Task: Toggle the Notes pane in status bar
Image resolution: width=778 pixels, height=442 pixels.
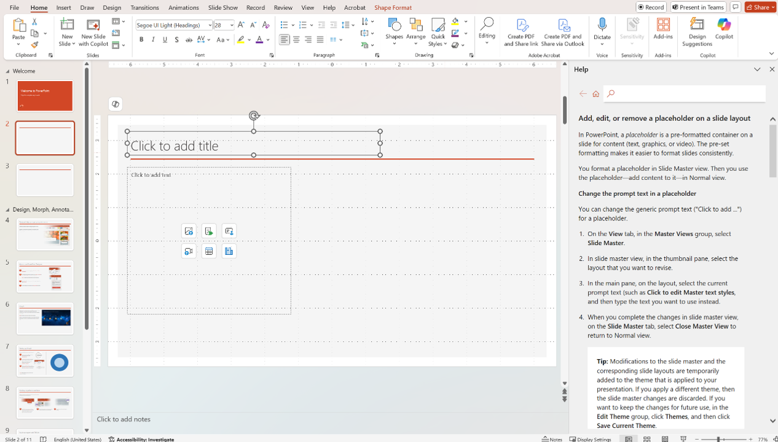Action: click(x=552, y=439)
